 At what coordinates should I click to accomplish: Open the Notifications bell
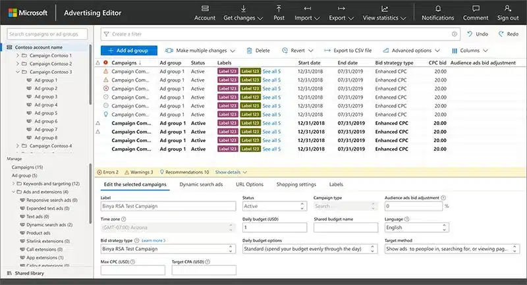click(437, 9)
